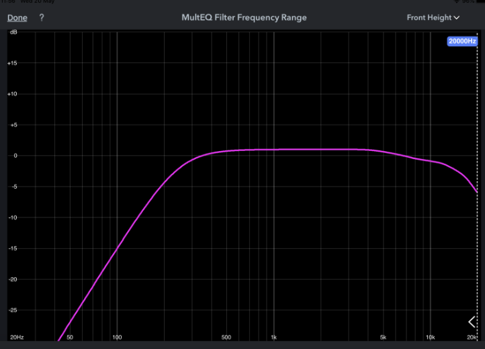Screen dimensions: 485x349
Task: Click the 20Hz label on frequency axis
Action: click(16, 336)
